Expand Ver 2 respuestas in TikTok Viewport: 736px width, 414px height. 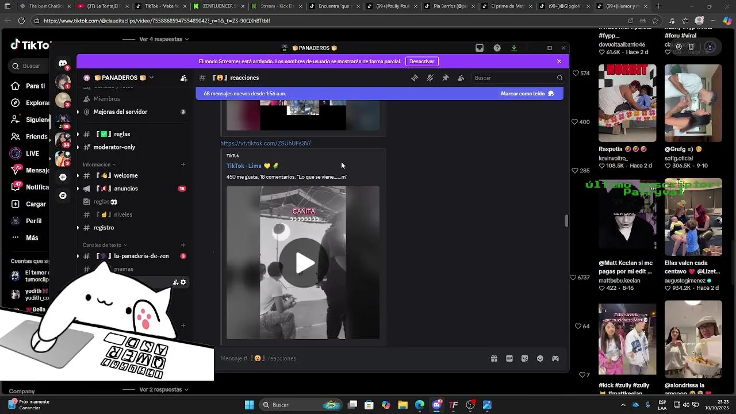point(164,389)
